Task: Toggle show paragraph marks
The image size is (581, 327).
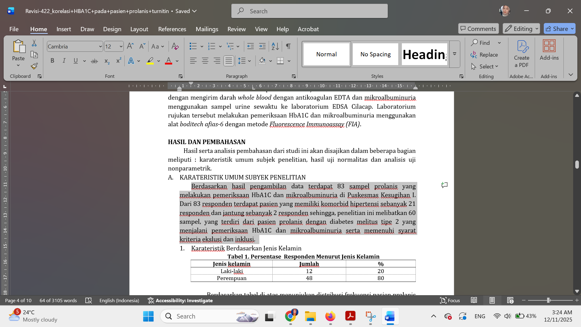Action: (288, 46)
